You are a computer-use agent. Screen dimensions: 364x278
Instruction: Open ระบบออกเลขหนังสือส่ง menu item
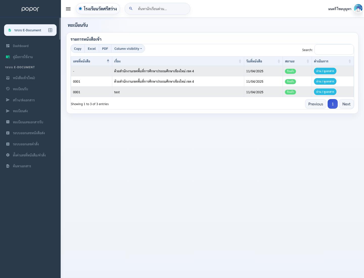click(x=29, y=133)
